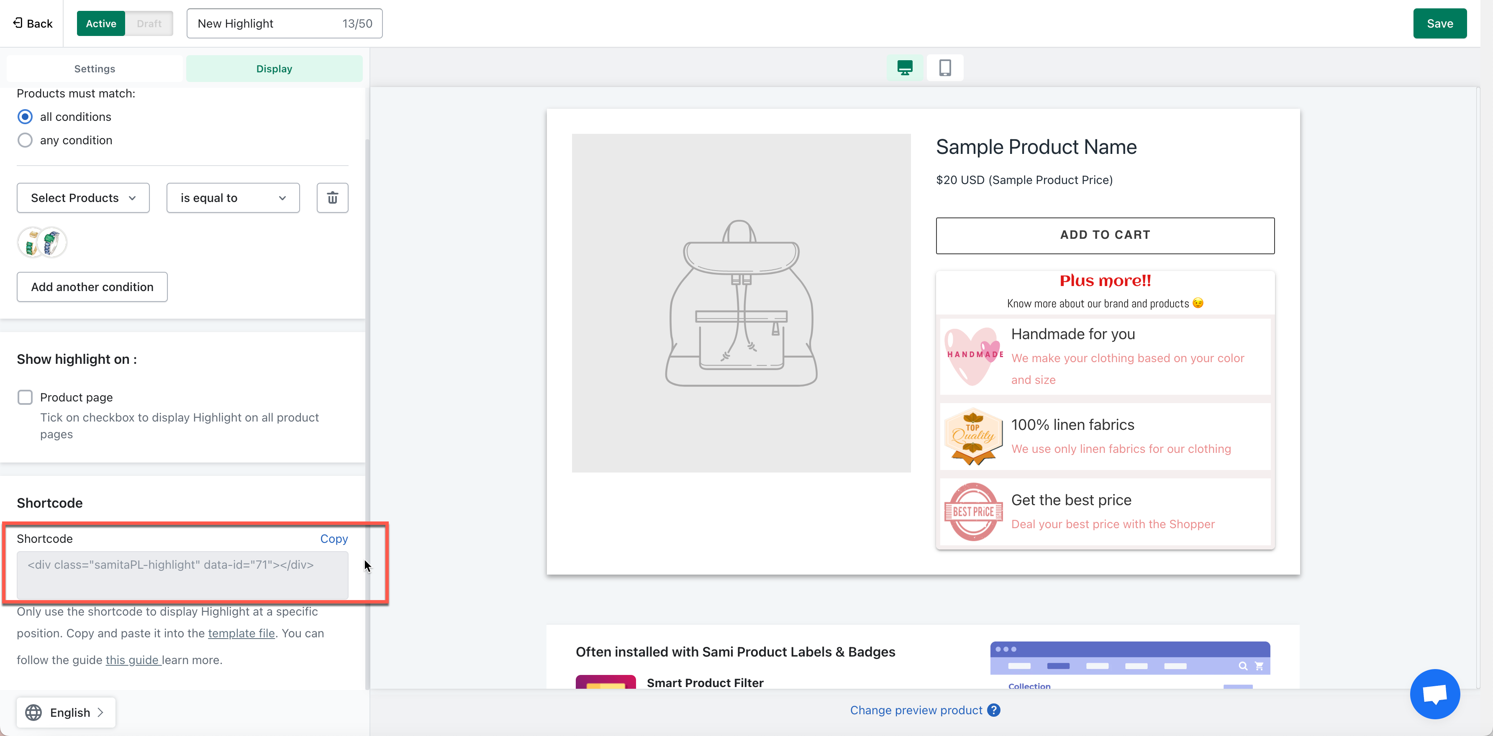
Task: Click Change preview product link
Action: 916,710
